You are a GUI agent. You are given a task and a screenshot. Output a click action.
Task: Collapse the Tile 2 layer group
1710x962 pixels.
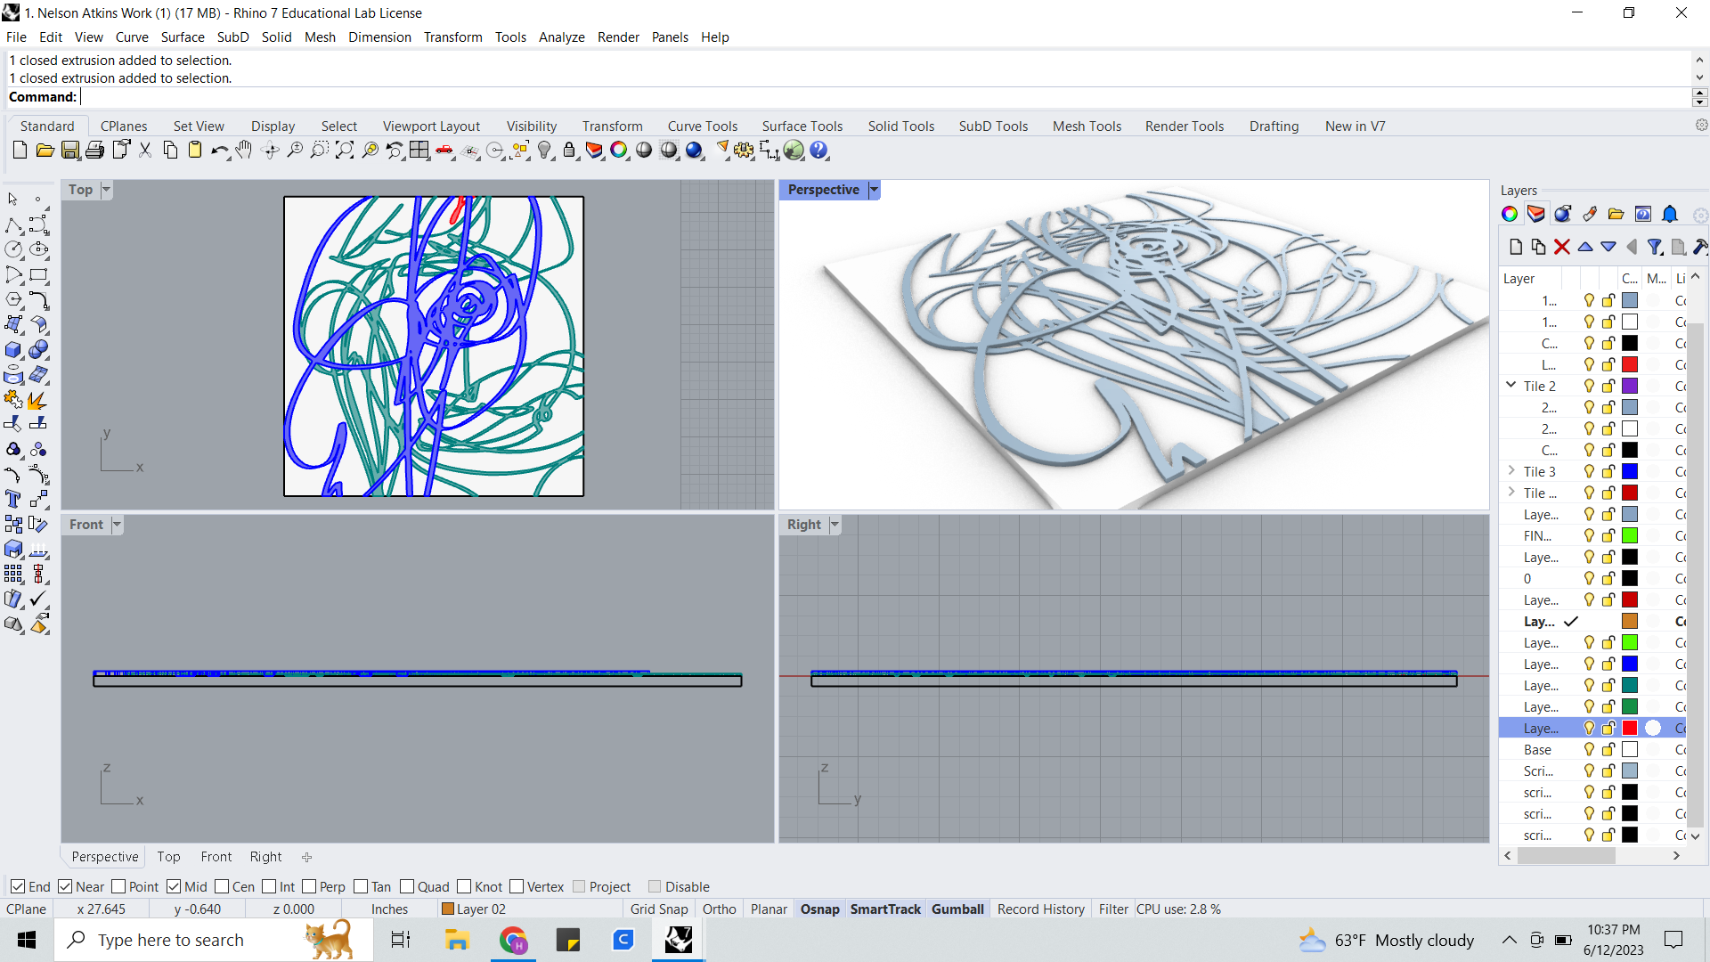tap(1510, 385)
